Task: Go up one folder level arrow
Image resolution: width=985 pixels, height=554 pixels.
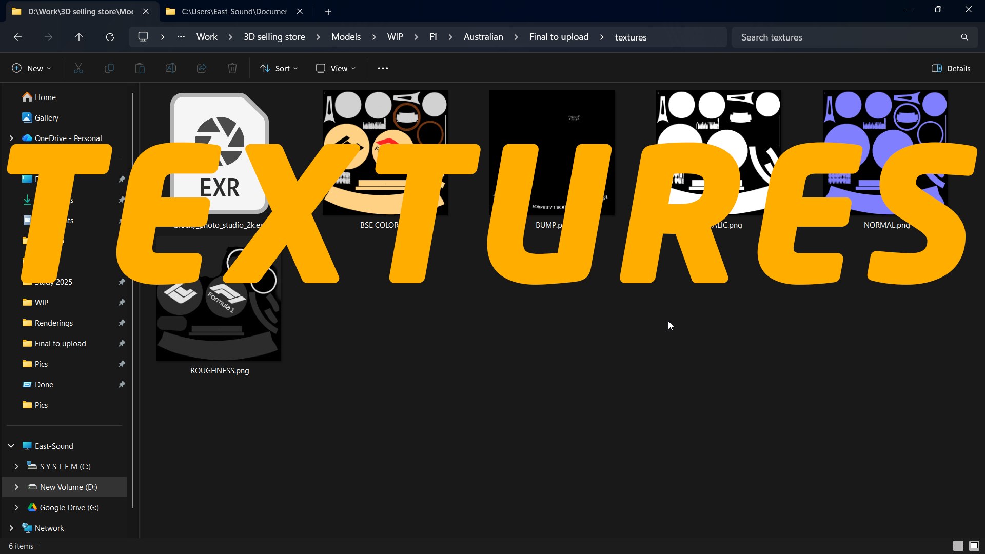Action: [x=79, y=37]
